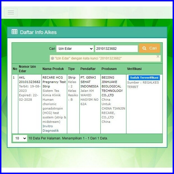Click the table grid icon beside Daftar Info Alkes
Image resolution: width=174 pixels, height=174 pixels.
pos(14,32)
